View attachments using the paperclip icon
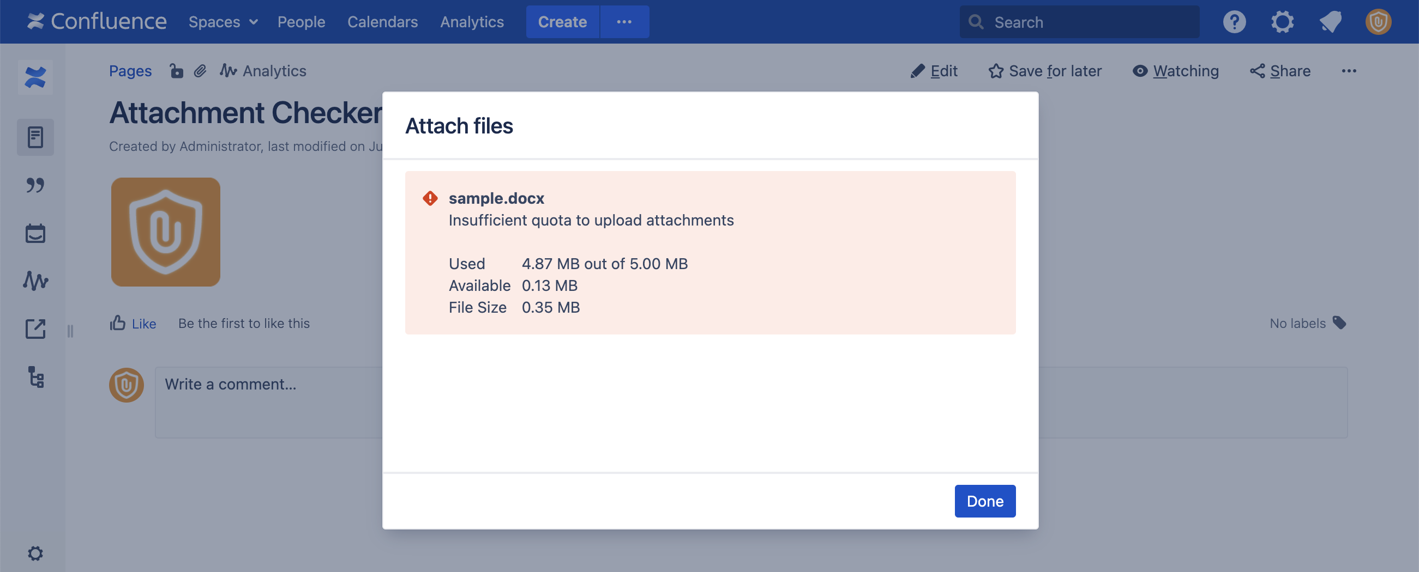 (200, 70)
